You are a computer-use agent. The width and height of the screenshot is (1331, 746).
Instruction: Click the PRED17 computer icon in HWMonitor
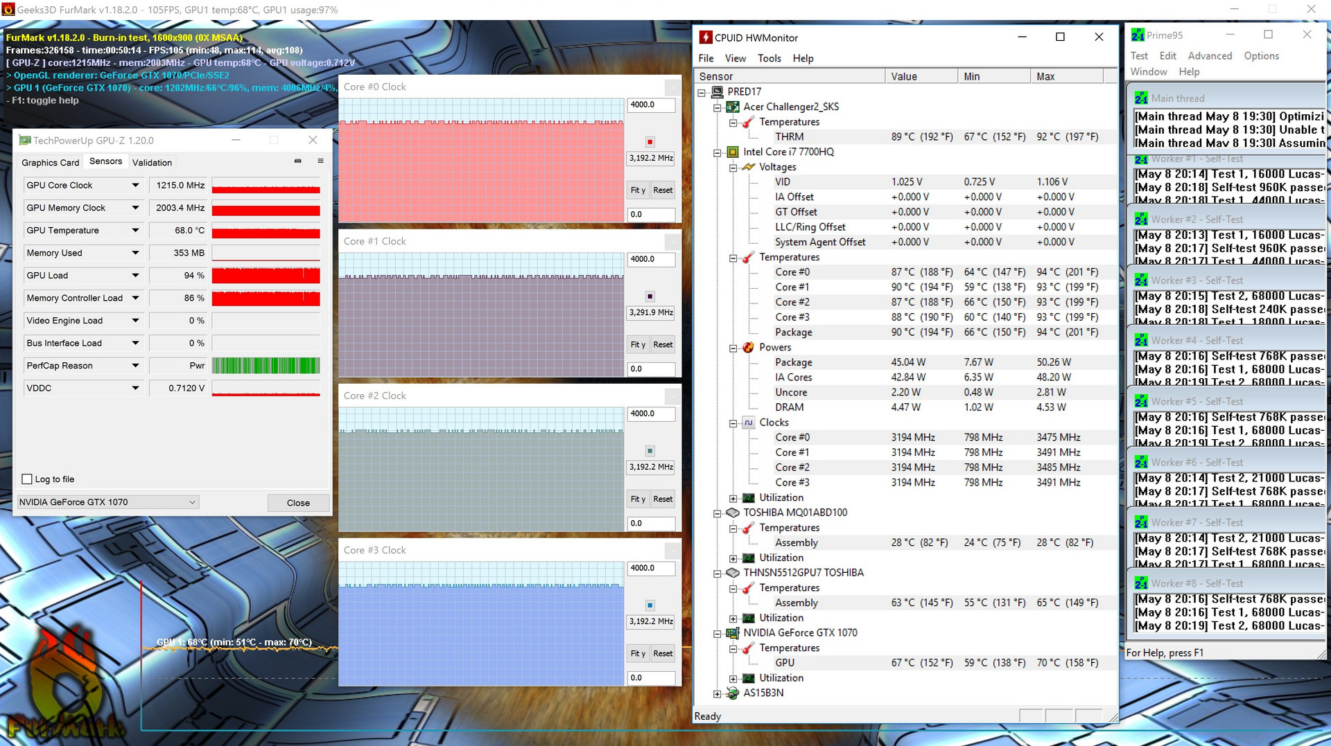click(x=717, y=91)
